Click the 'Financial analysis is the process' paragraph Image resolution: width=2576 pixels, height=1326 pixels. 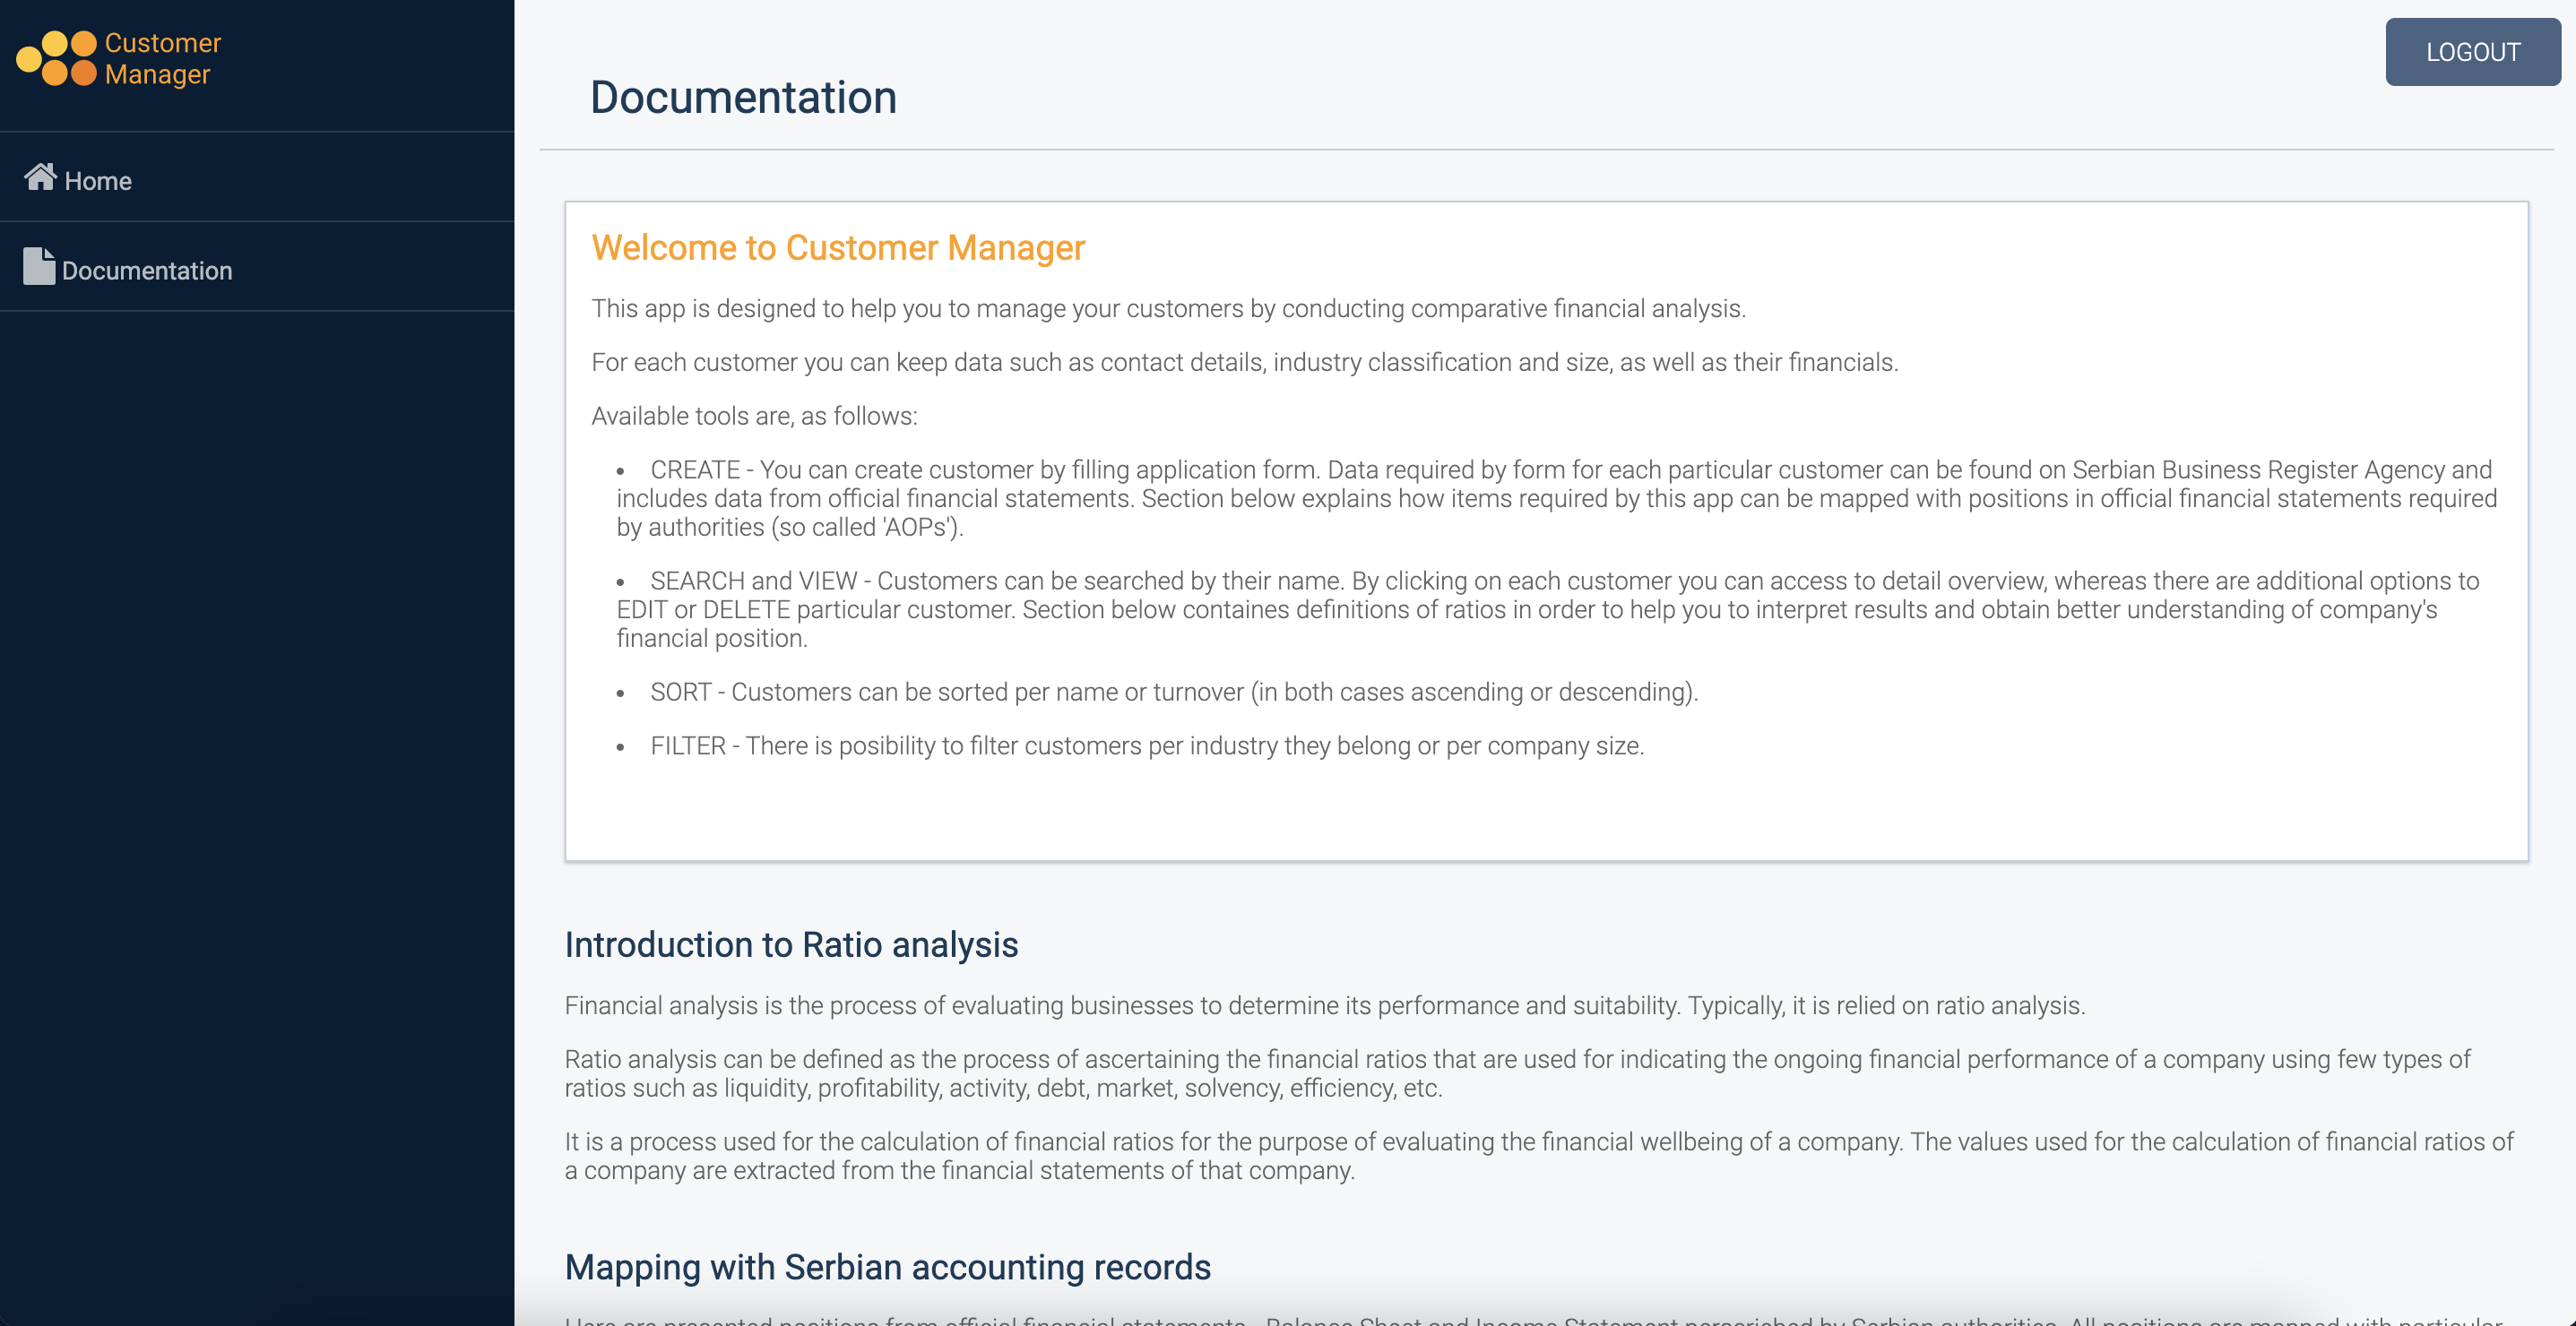pyautogui.click(x=1323, y=1005)
